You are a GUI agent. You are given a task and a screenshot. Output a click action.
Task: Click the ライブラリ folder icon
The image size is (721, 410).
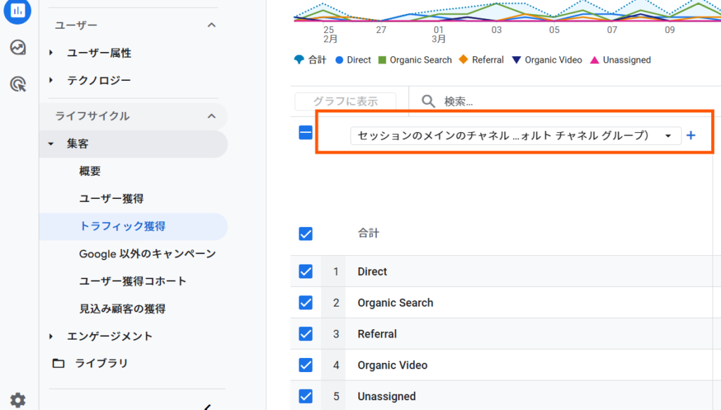58,364
